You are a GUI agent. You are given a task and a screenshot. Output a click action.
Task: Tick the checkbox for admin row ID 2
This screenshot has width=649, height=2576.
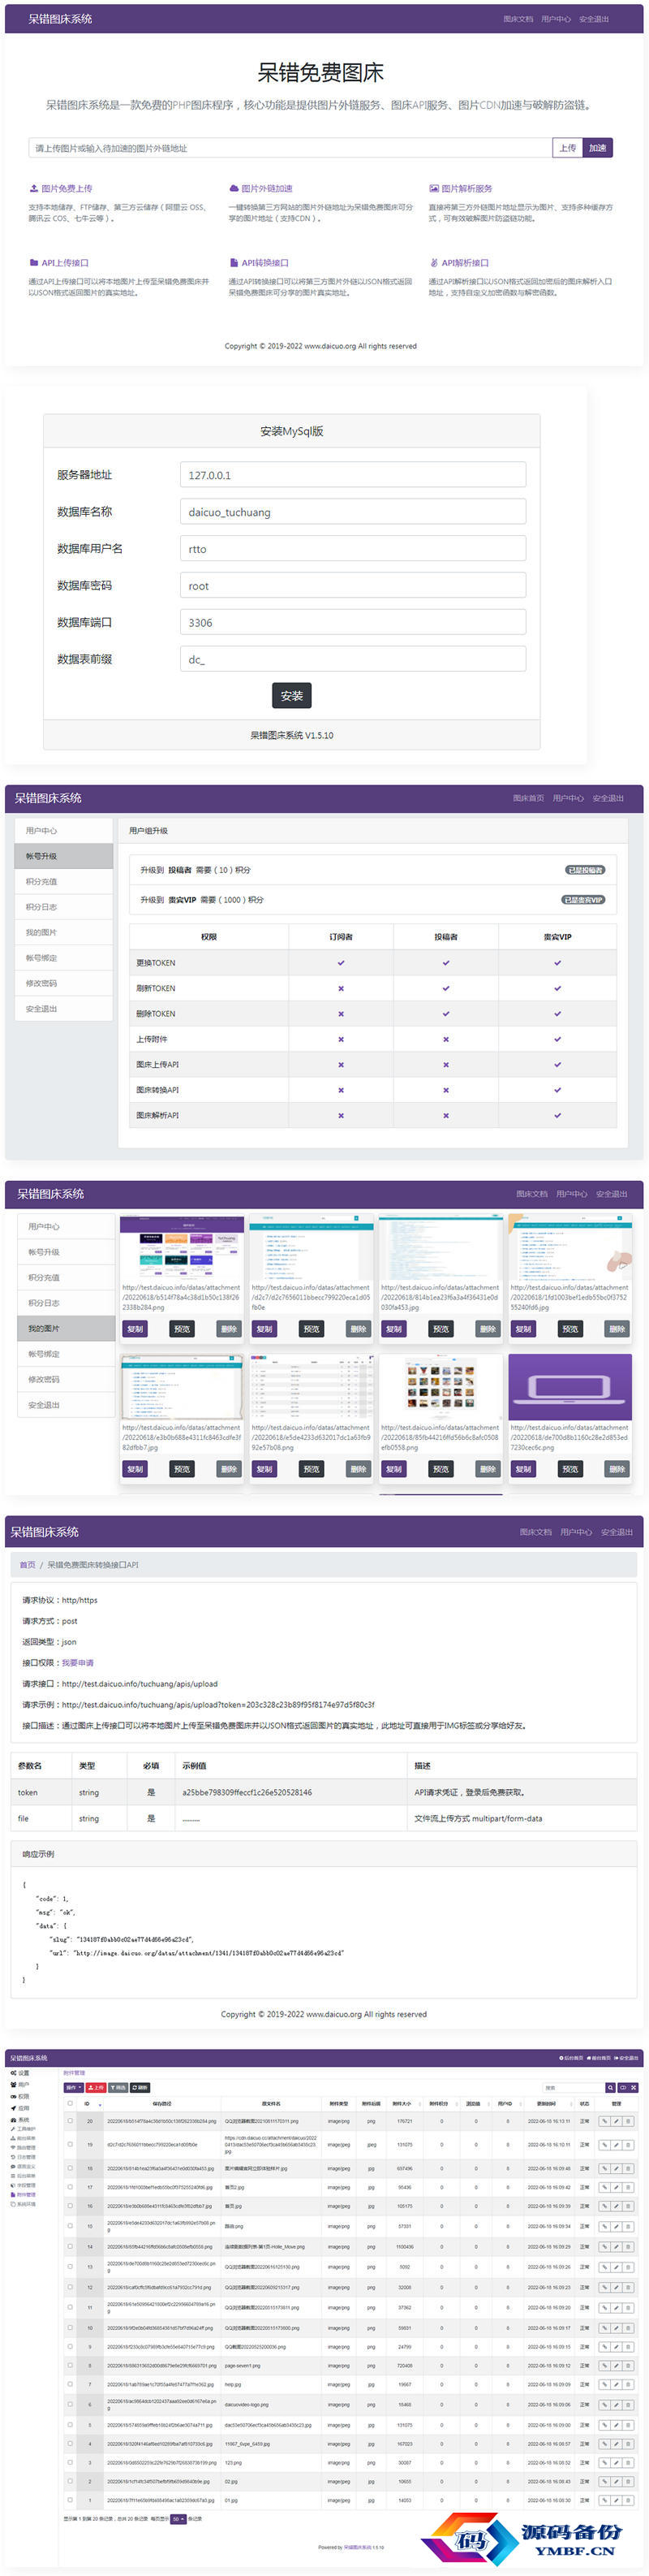click(x=70, y=2481)
